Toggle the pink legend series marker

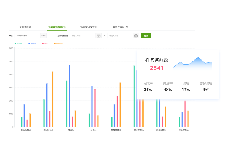tap(43, 44)
